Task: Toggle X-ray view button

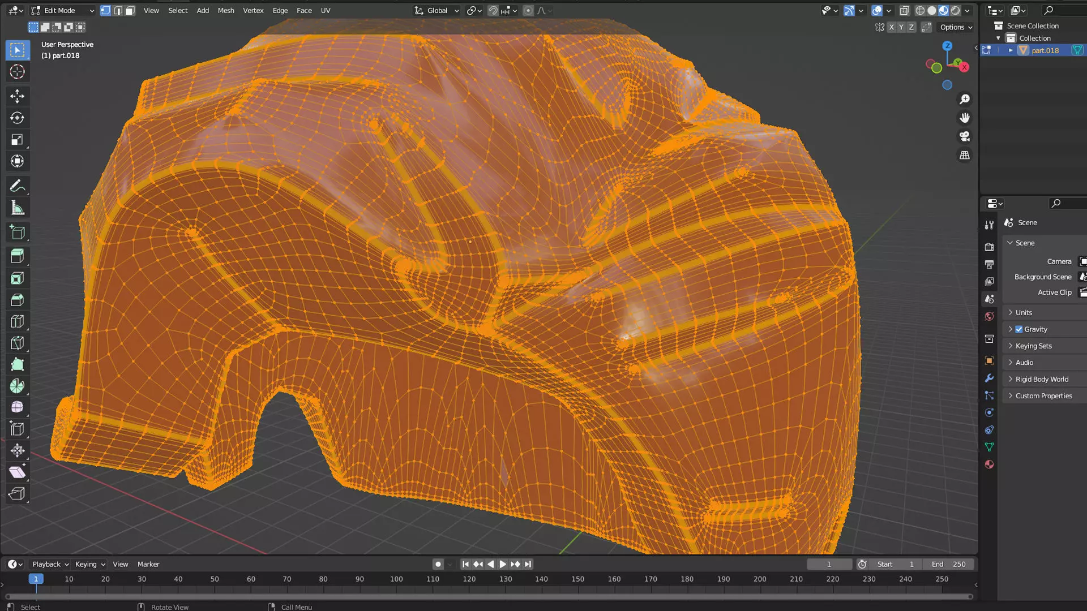Action: [904, 10]
